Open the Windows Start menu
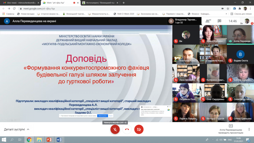Screen dimensions: 254x143 click(4, 140)
